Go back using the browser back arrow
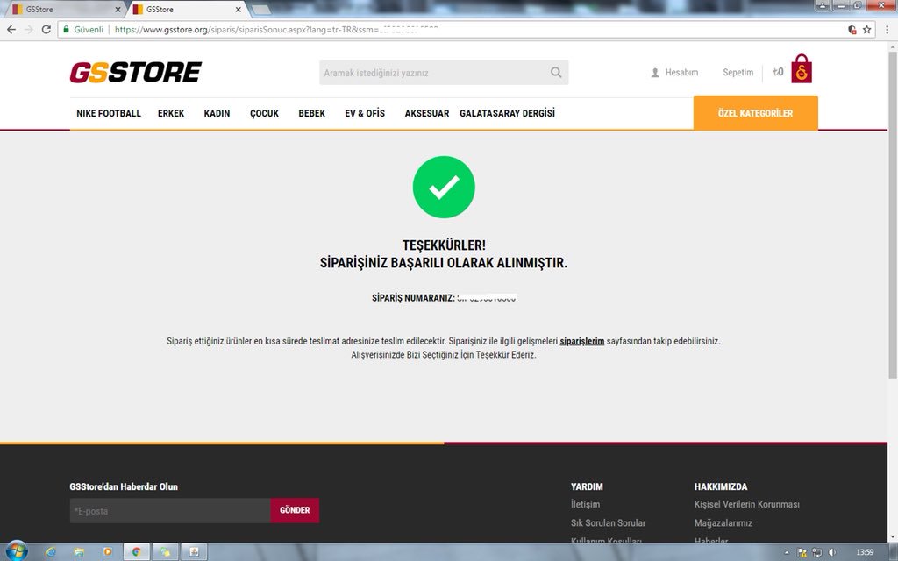The width and height of the screenshot is (898, 561). (x=11, y=29)
